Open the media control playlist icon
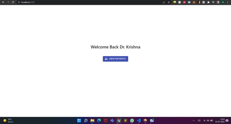The height and width of the screenshot is (124, 231). pyautogui.click(x=213, y=2)
